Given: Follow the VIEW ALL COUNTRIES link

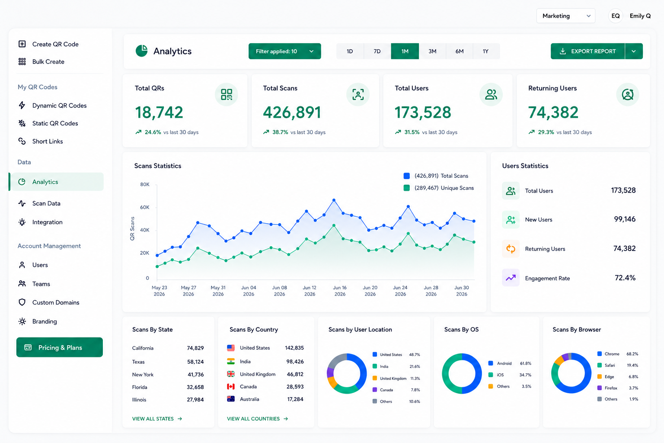Looking at the screenshot, I should click(x=258, y=419).
